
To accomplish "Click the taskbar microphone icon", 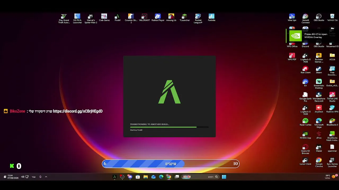I will coord(40,177).
